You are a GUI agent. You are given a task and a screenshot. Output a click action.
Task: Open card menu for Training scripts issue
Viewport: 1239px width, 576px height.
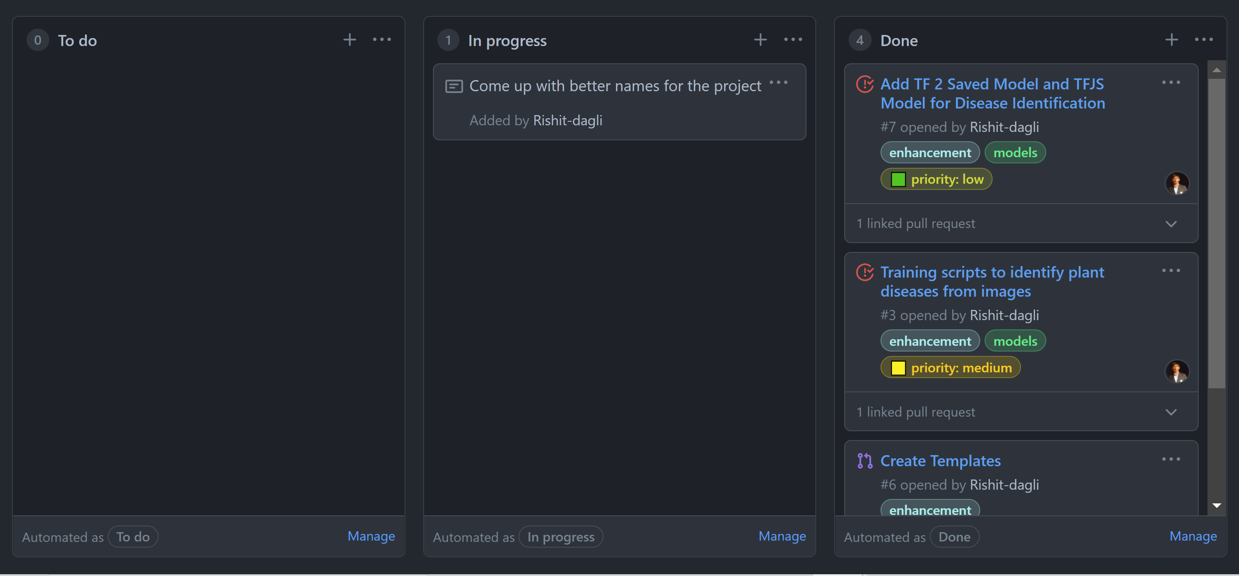click(1171, 271)
